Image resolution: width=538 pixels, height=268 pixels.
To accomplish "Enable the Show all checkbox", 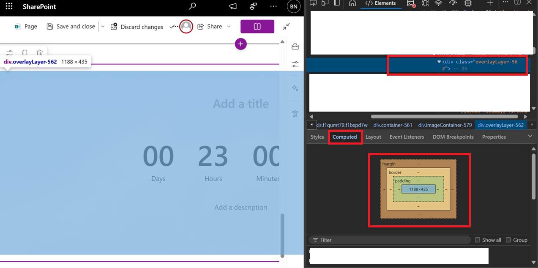I will (x=477, y=240).
